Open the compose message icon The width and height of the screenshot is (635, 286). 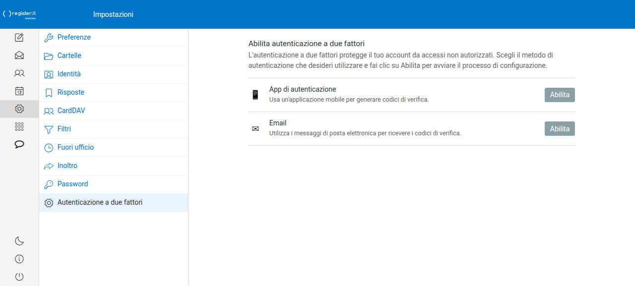pos(19,37)
